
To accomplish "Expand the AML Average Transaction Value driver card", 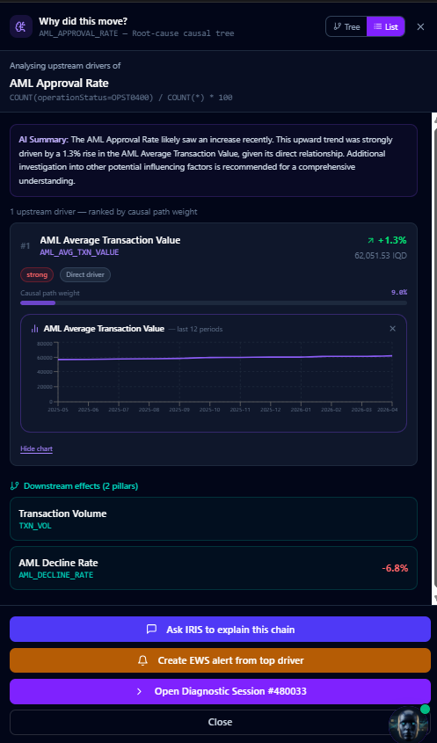I will click(214, 246).
